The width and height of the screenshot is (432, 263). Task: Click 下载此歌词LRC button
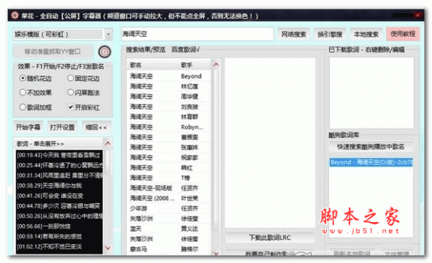pyautogui.click(x=270, y=237)
